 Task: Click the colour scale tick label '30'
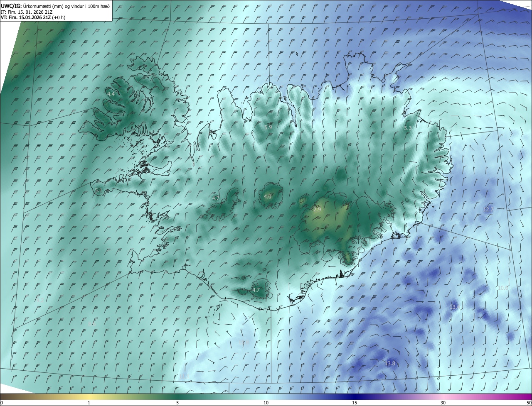pos(443,403)
